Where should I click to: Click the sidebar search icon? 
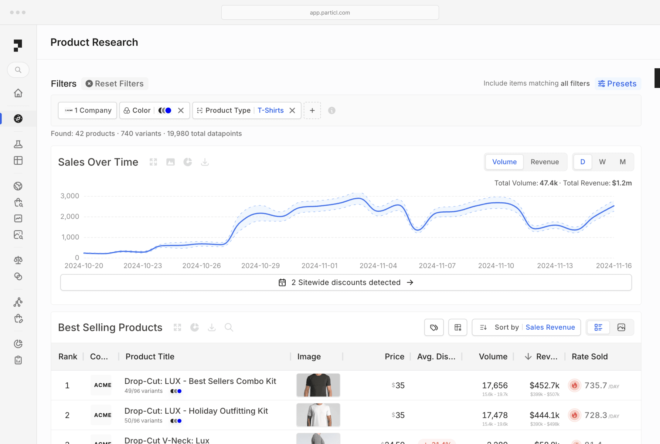click(x=18, y=70)
